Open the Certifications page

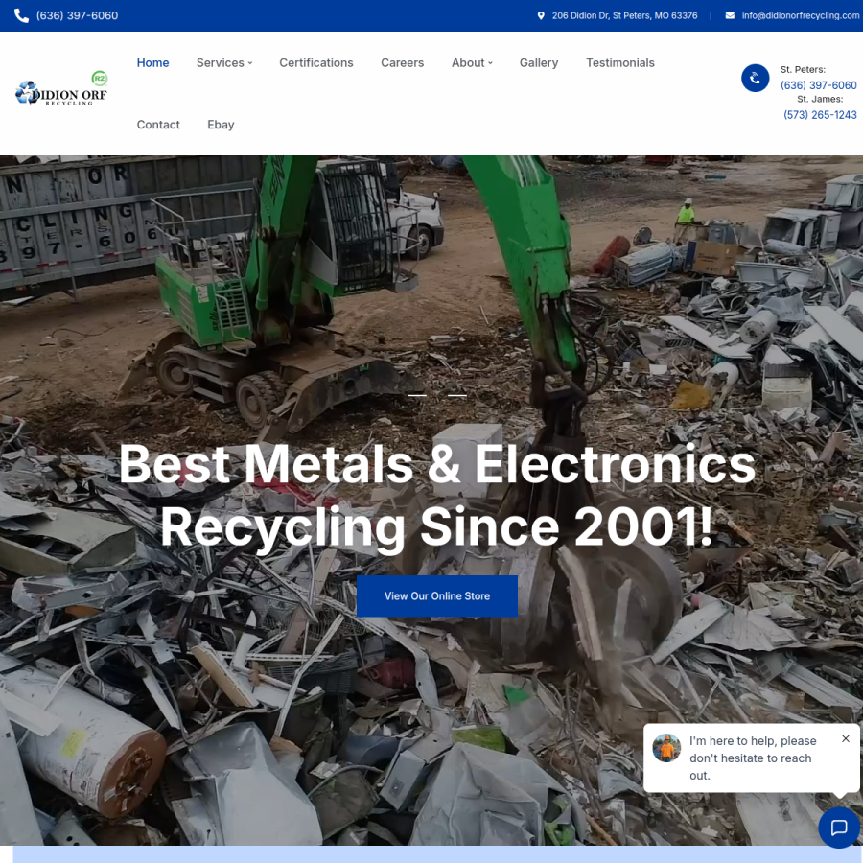click(315, 62)
